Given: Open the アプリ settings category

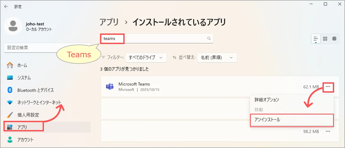Looking at the screenshot, I should [x=23, y=127].
